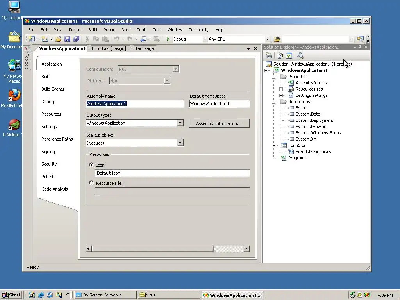400x300 pixels.
Task: Open the File menu
Action: coord(31,30)
